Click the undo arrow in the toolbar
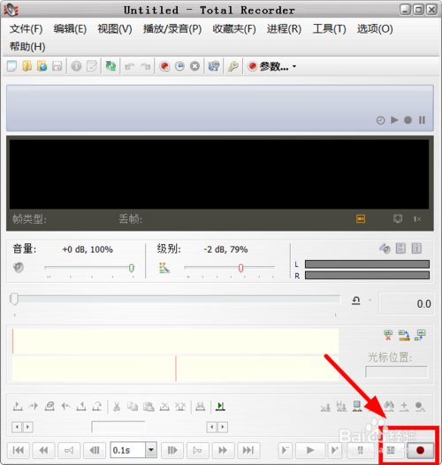The width and height of the screenshot is (442, 465). (x=130, y=66)
